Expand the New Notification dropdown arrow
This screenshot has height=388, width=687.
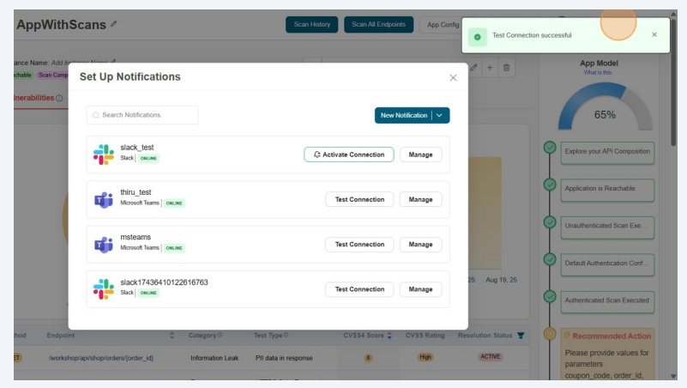440,115
